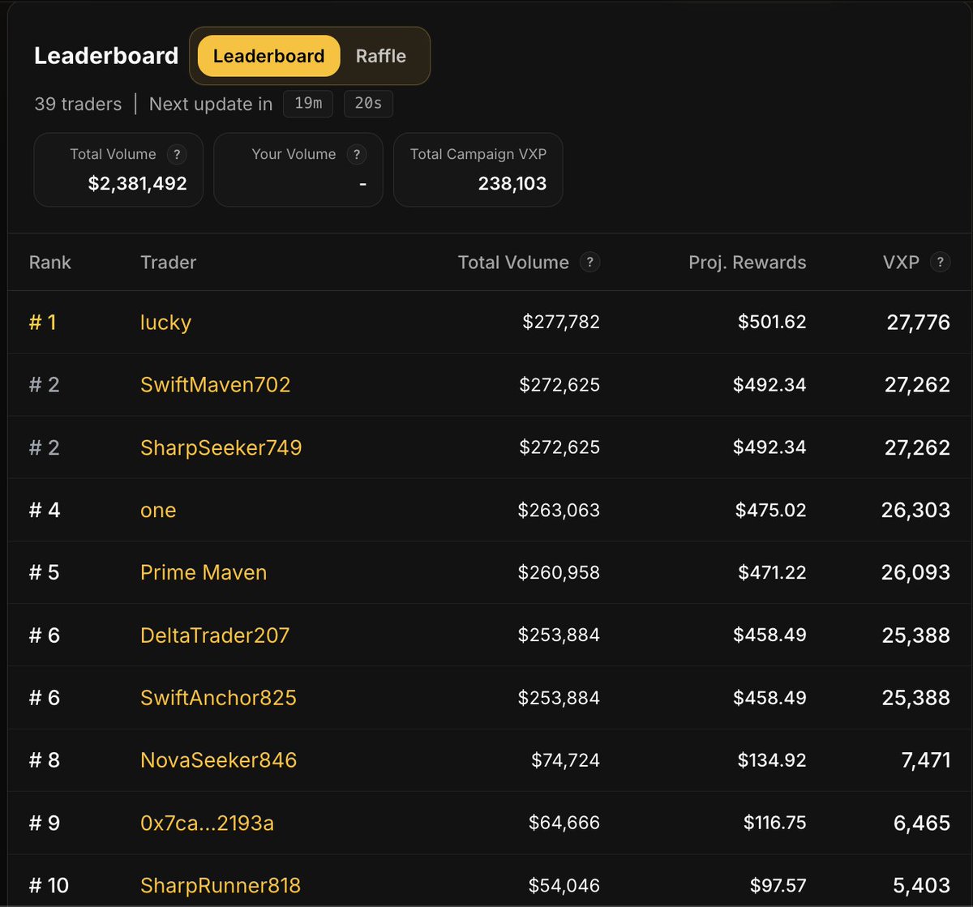The height and width of the screenshot is (907, 973).
Task: Click the Total Volume column header text
Action: [513, 262]
